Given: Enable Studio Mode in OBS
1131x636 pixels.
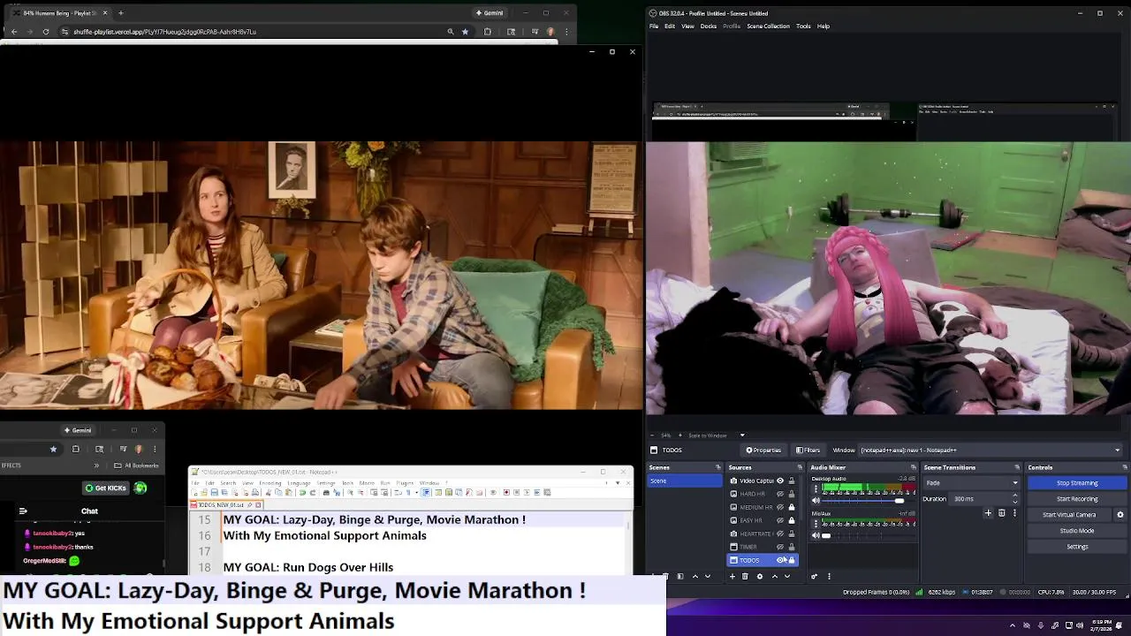Looking at the screenshot, I should tap(1077, 531).
